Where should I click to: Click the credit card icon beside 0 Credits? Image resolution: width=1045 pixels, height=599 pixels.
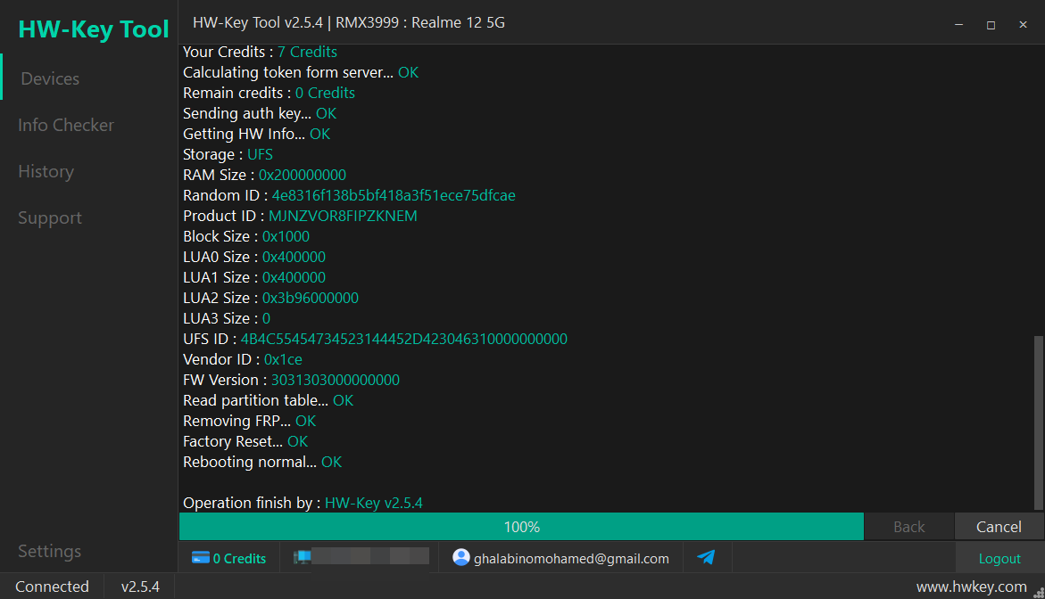click(x=201, y=558)
